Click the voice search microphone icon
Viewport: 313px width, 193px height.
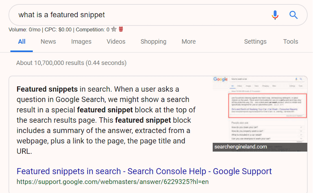pyautogui.click(x=275, y=15)
